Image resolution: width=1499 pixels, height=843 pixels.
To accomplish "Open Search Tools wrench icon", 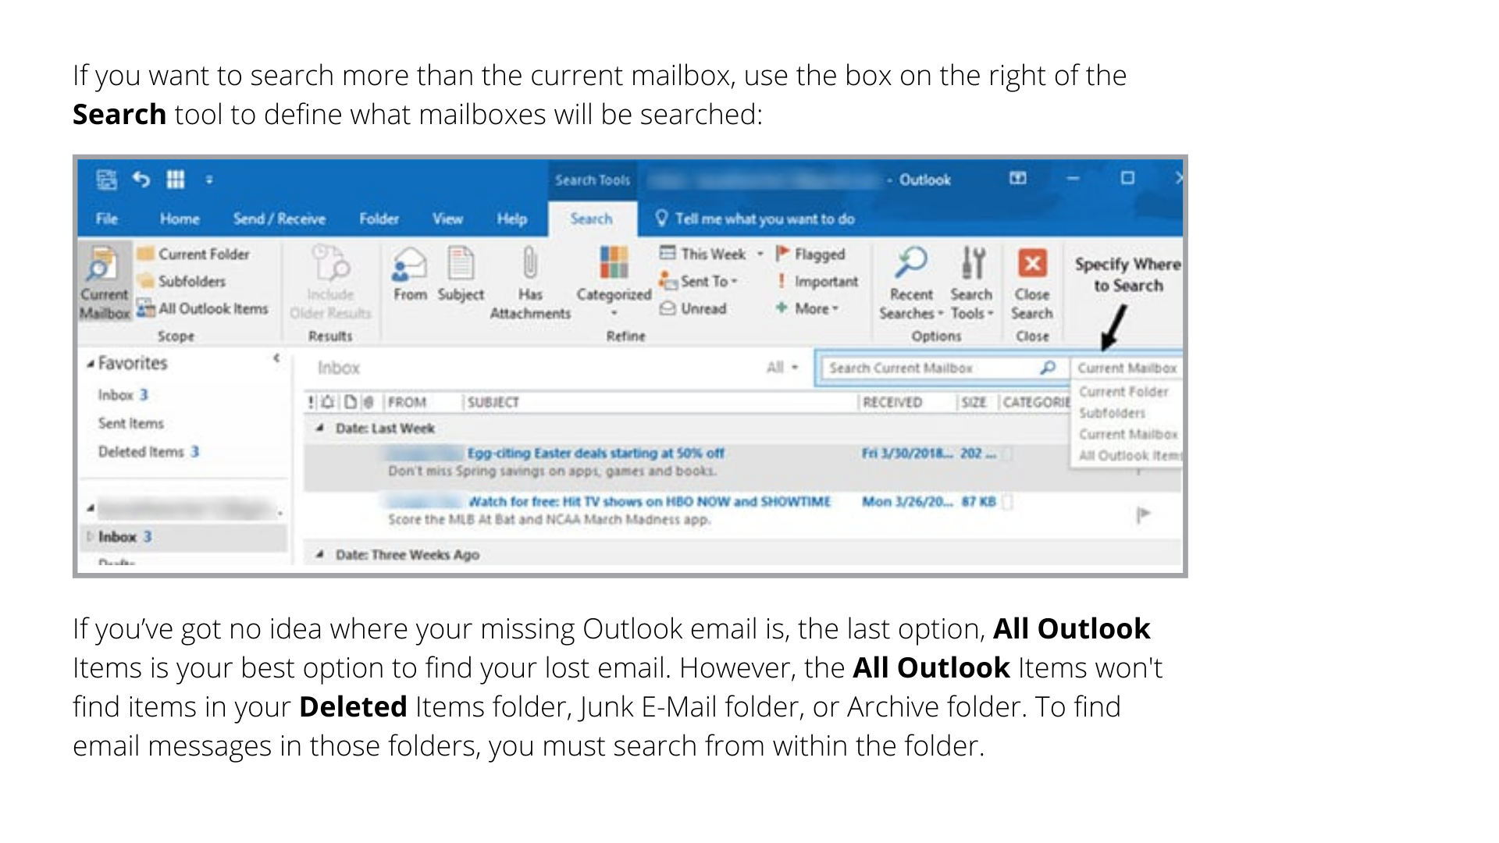I will pos(972,264).
